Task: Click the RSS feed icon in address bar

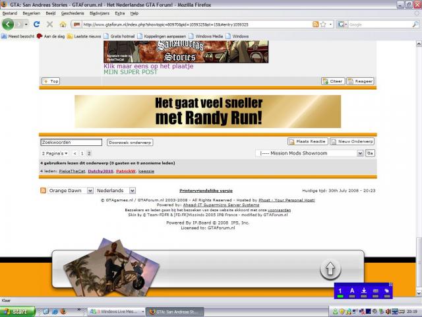Action: pyautogui.click(x=315, y=24)
